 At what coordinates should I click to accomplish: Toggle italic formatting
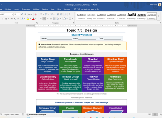pos(3,19)
